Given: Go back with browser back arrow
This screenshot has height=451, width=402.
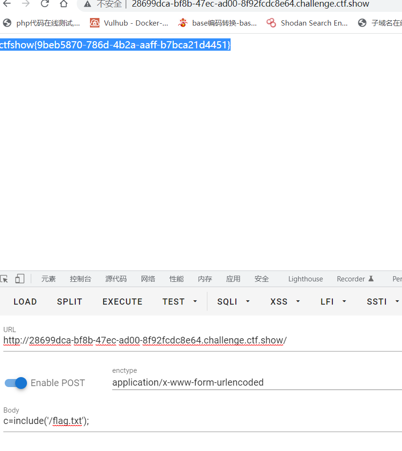Looking at the screenshot, I should coord(7,3).
